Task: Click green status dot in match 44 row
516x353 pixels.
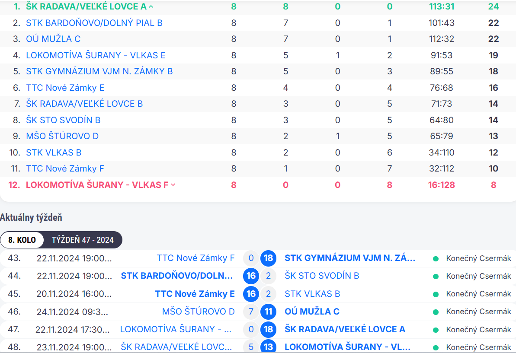Action: pyautogui.click(x=436, y=277)
